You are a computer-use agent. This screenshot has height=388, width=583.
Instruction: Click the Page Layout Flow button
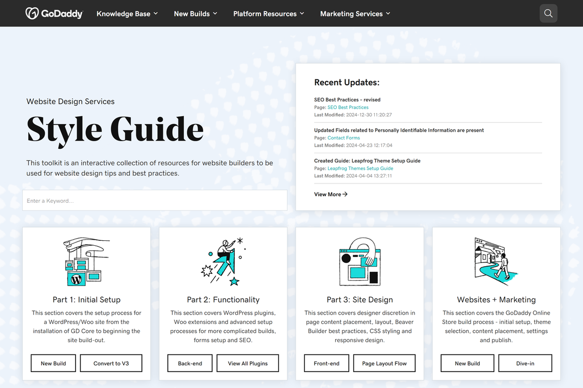tap(384, 363)
